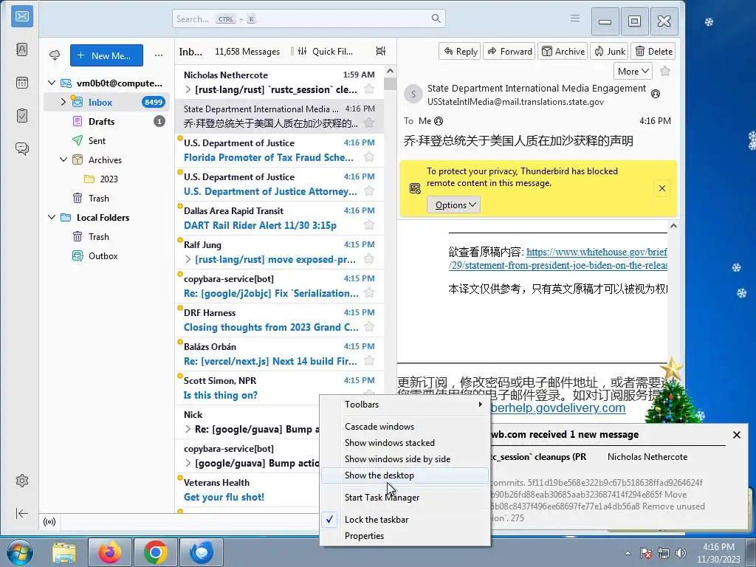Click the Reply button
756x567 pixels.
[459, 51]
